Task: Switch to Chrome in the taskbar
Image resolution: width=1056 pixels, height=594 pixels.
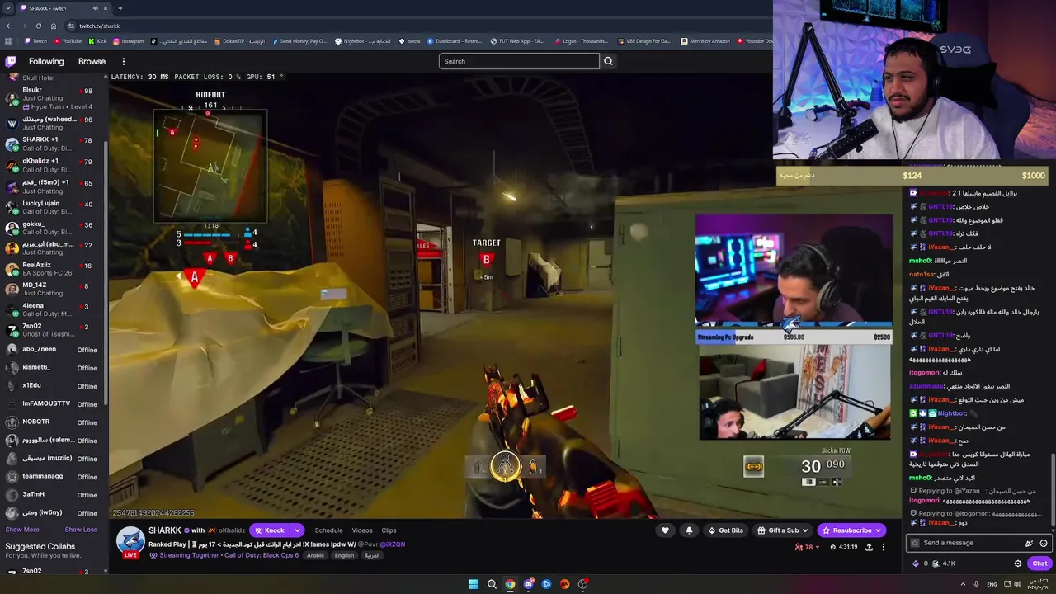Action: [x=510, y=584]
